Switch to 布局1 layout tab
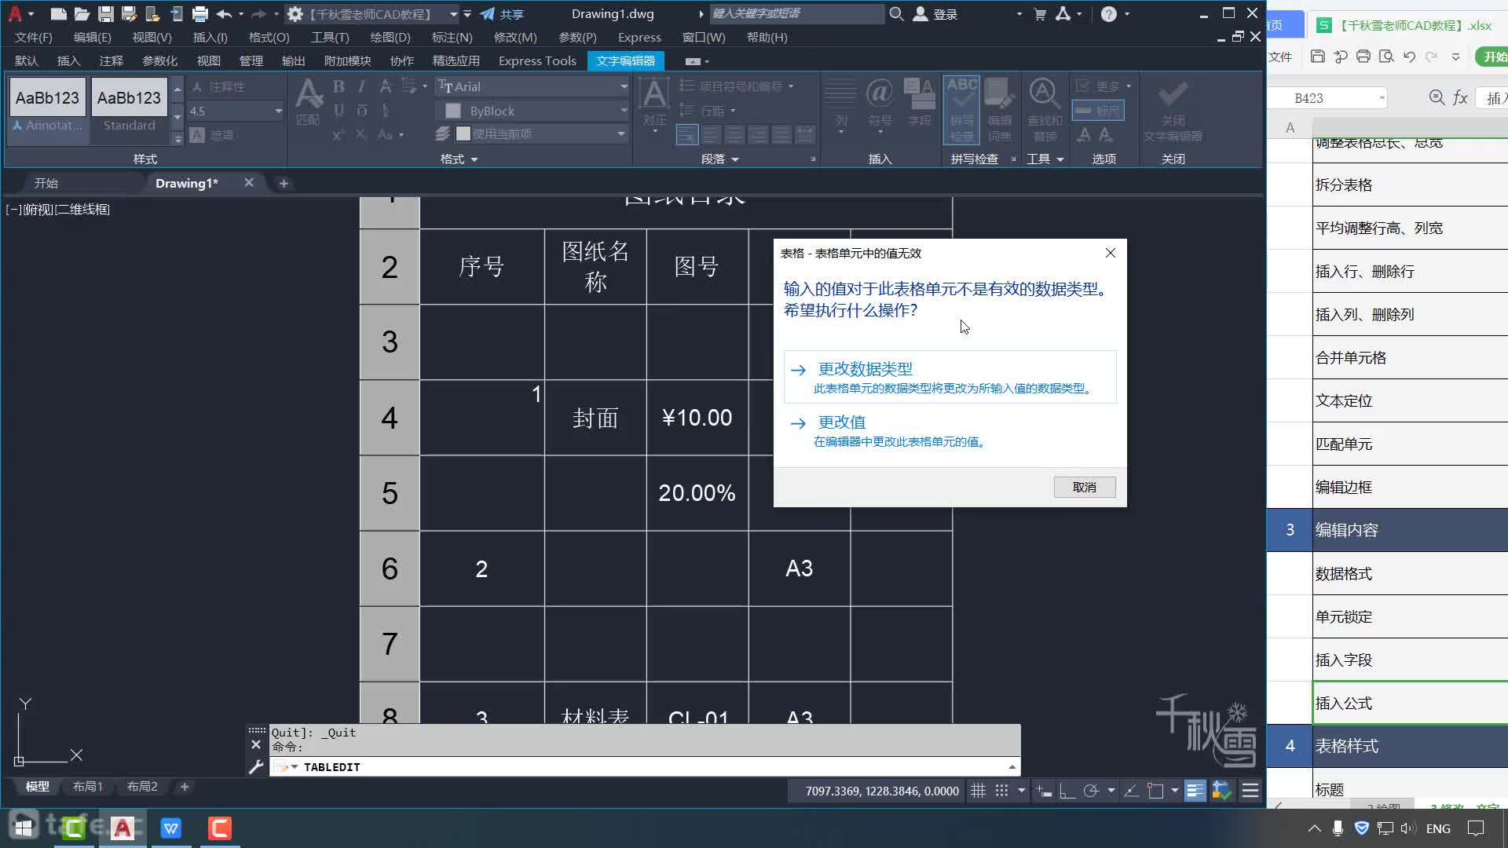 click(88, 787)
